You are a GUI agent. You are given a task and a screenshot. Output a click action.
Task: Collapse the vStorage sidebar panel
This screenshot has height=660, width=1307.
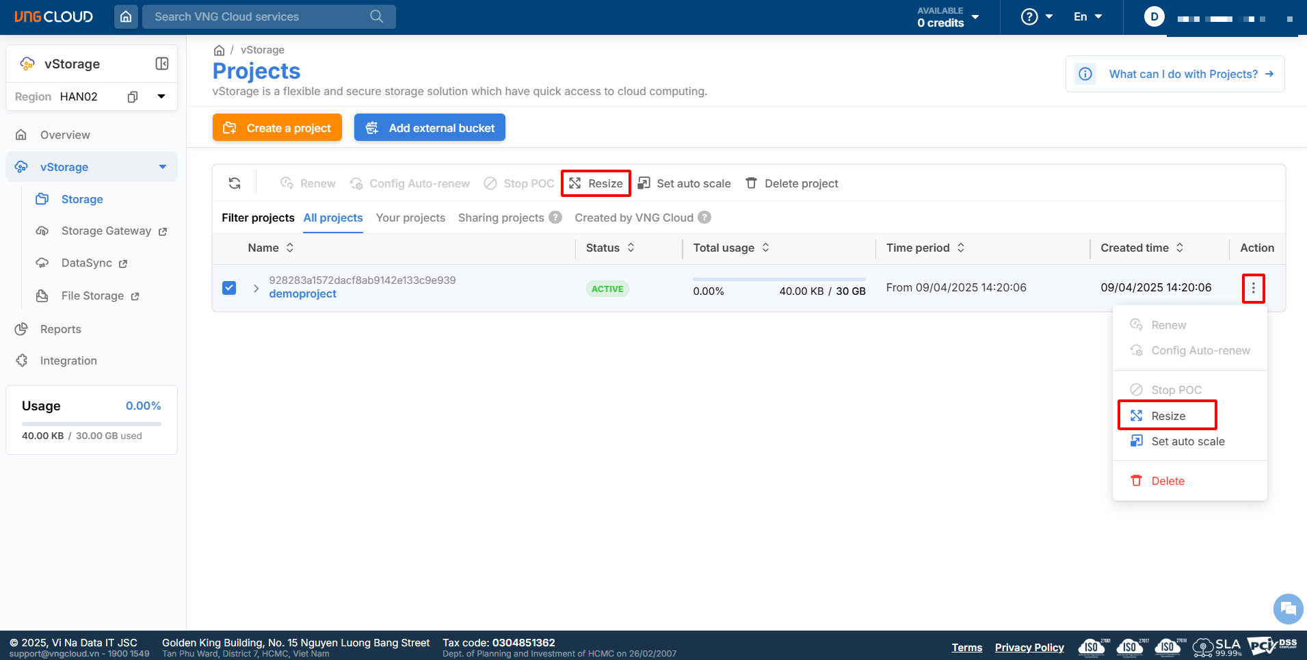pos(162,64)
